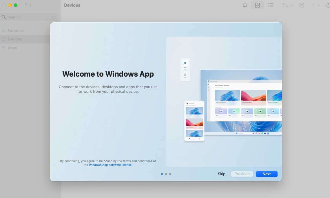Image resolution: width=330 pixels, height=198 pixels.
Task: Click the Search field in sidebar
Action: tap(29, 17)
